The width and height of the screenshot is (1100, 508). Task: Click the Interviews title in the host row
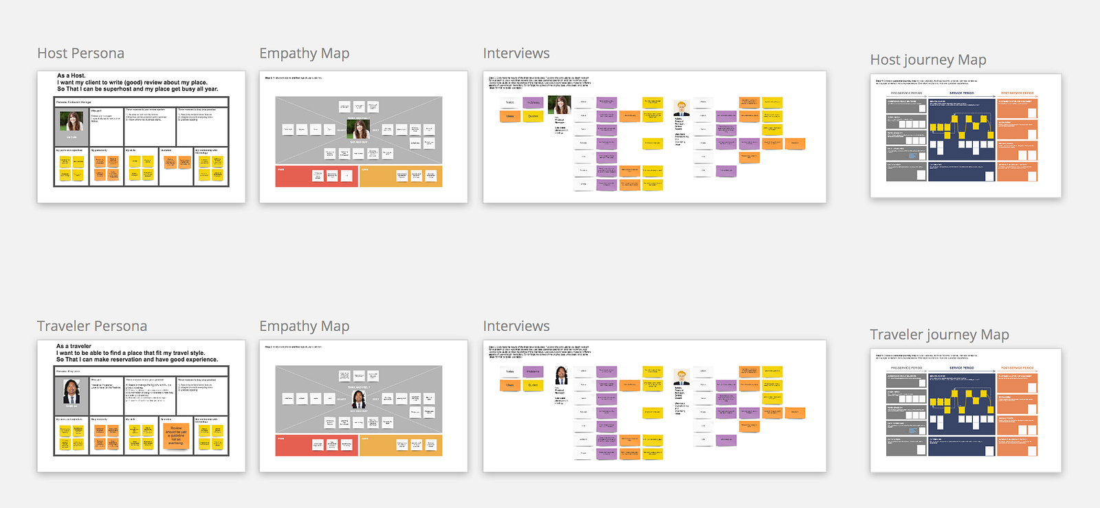(x=516, y=54)
